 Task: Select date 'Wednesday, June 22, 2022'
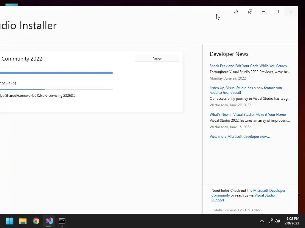click(230, 105)
